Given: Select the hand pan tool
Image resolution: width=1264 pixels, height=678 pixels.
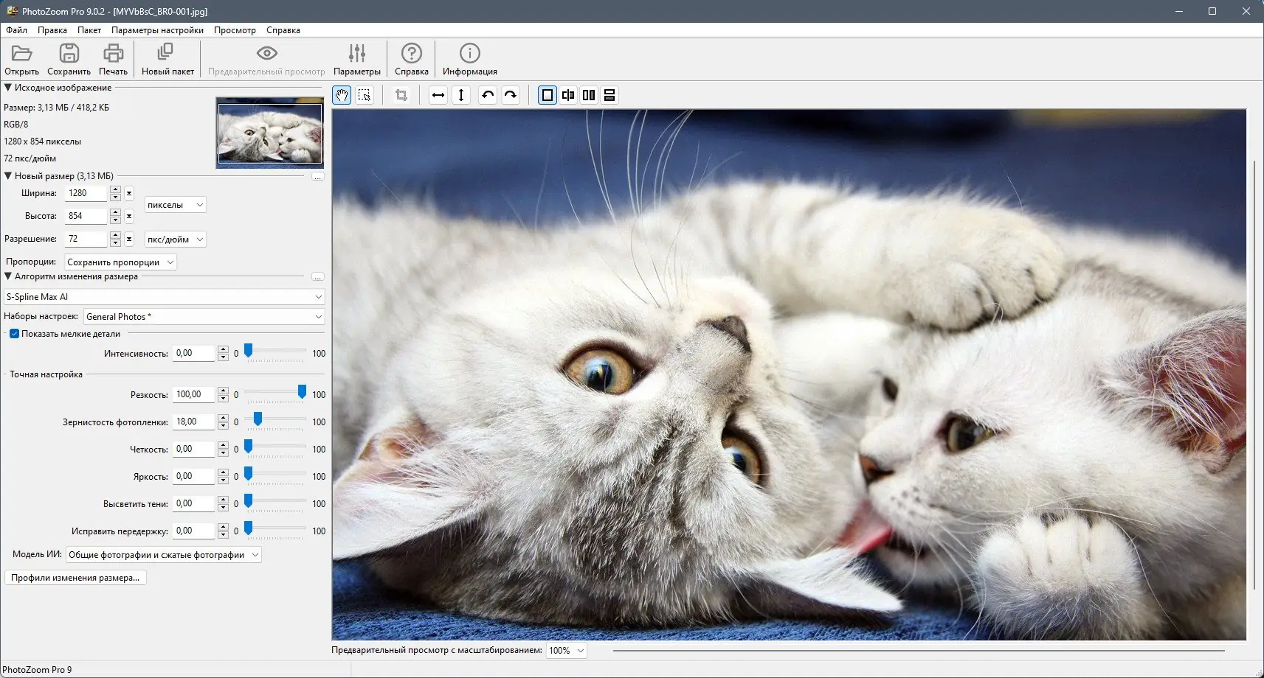Looking at the screenshot, I should click(x=342, y=95).
